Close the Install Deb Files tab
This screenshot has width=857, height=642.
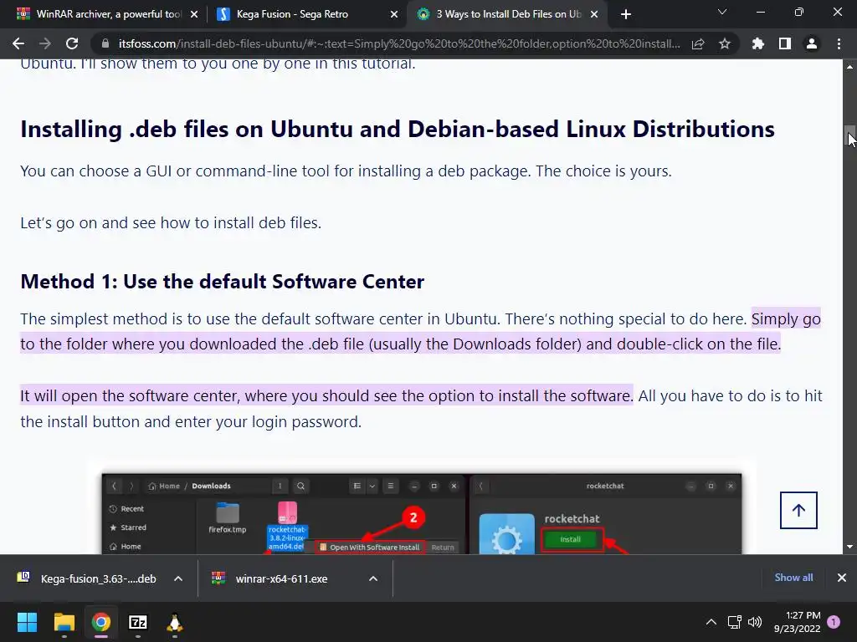point(594,14)
